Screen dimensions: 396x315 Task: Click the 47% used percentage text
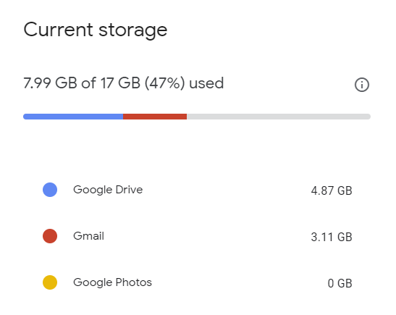click(x=165, y=83)
